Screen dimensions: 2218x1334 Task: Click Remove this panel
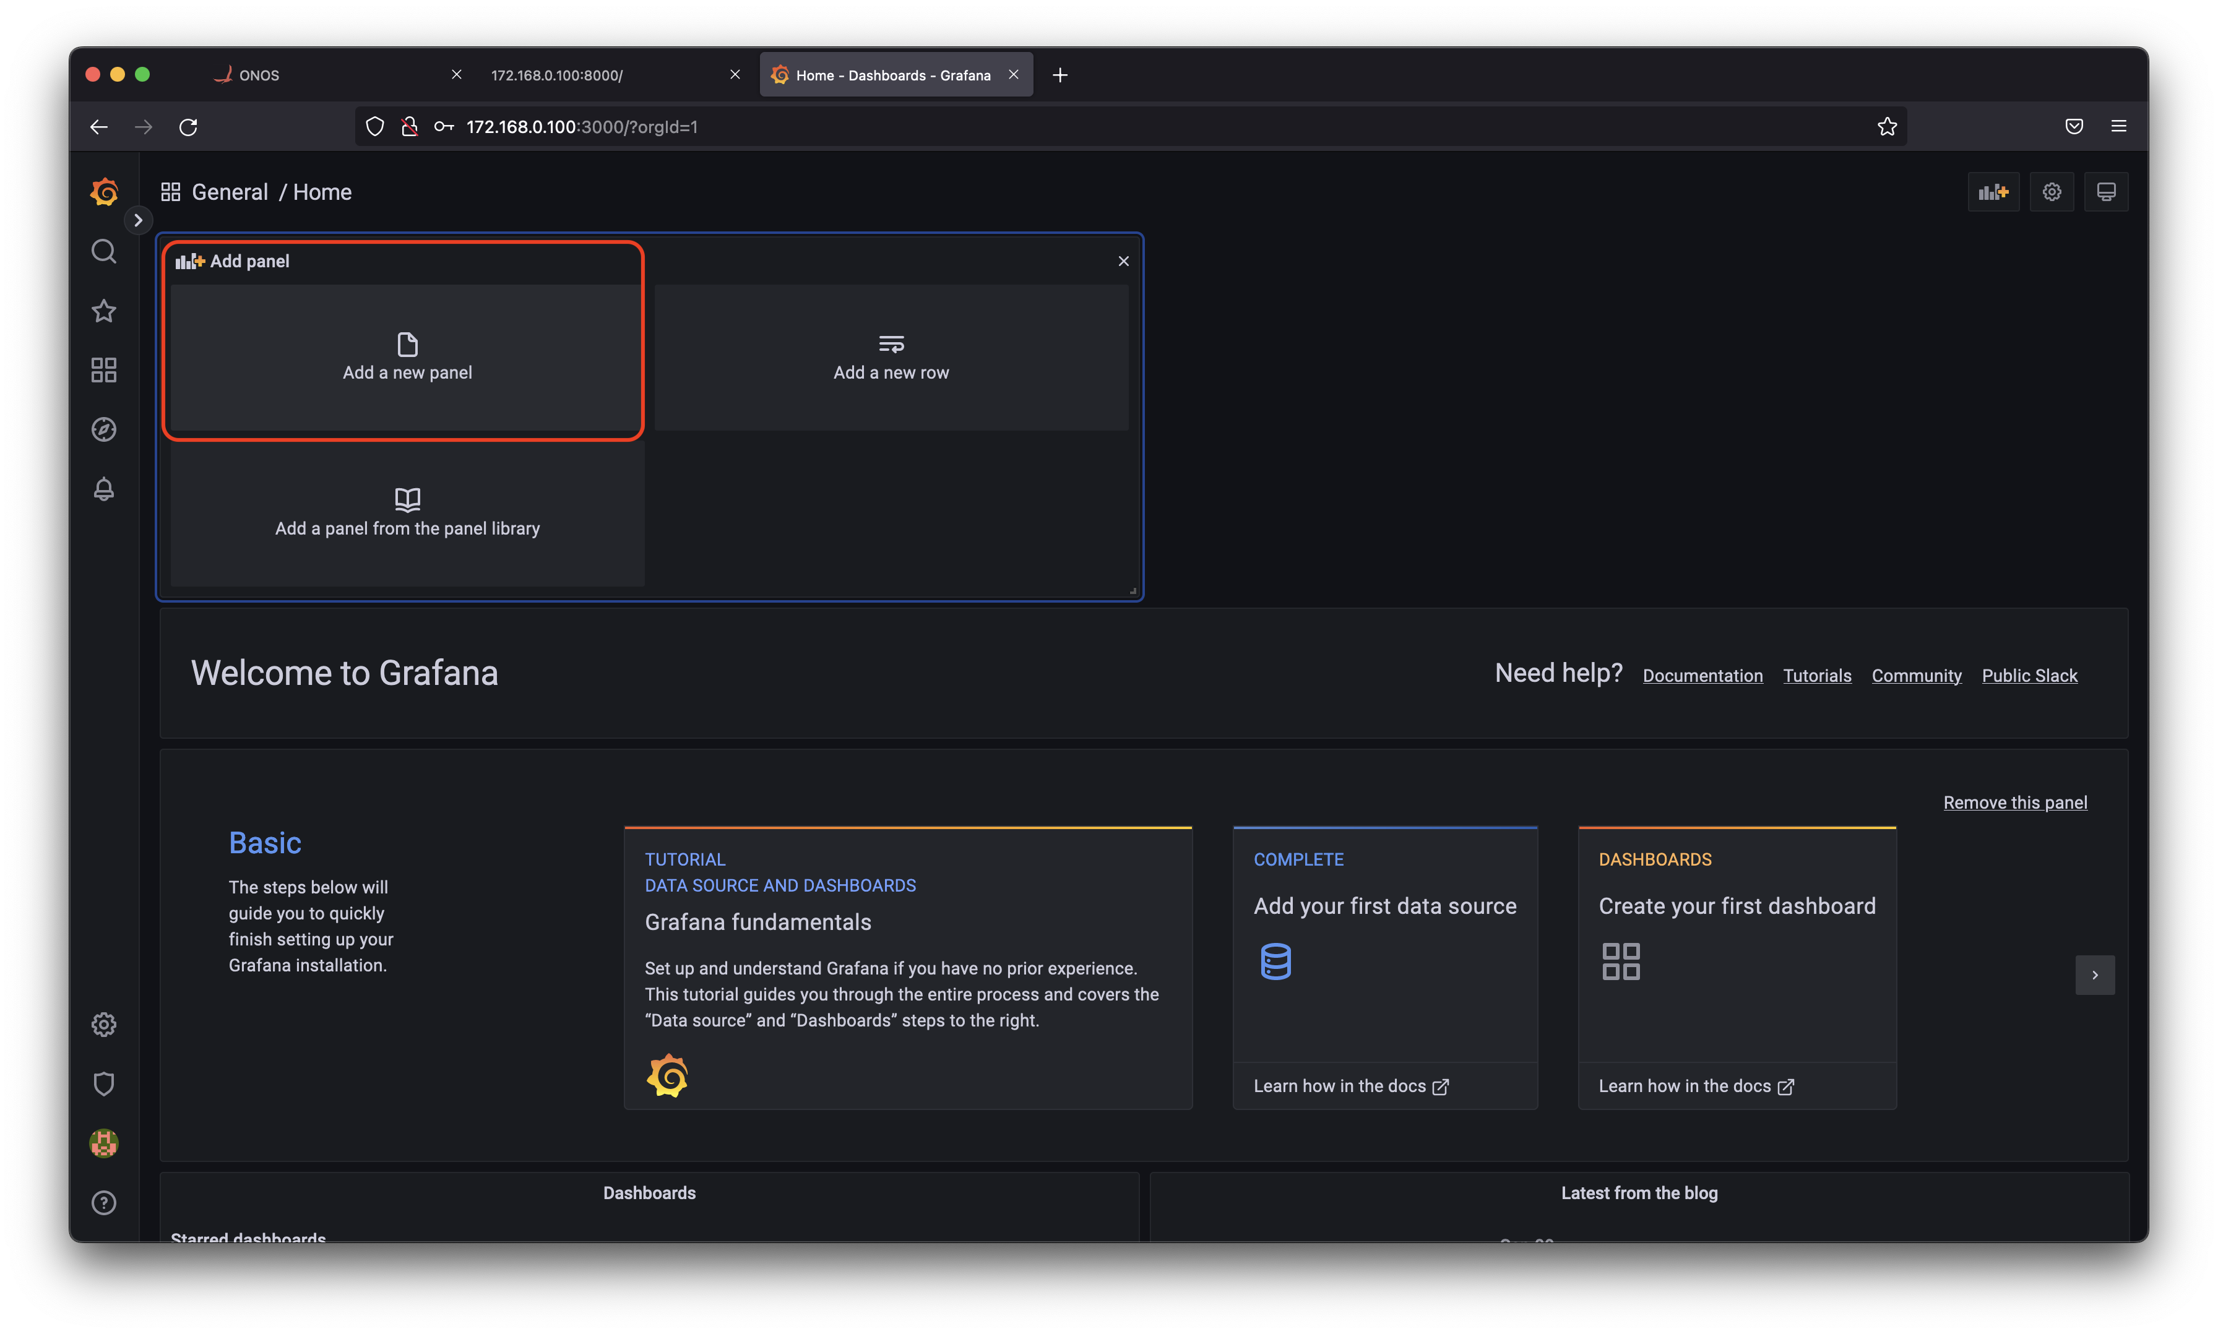tap(2015, 802)
